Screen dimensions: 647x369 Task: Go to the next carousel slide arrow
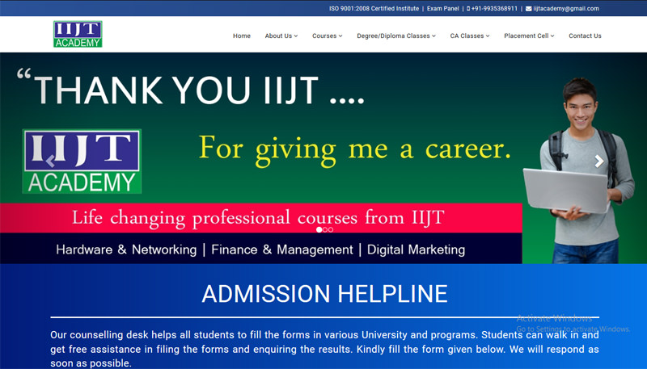coord(598,161)
